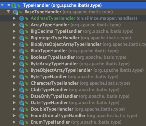Click the CharacterTypeHandler class icon

[x=22, y=83]
